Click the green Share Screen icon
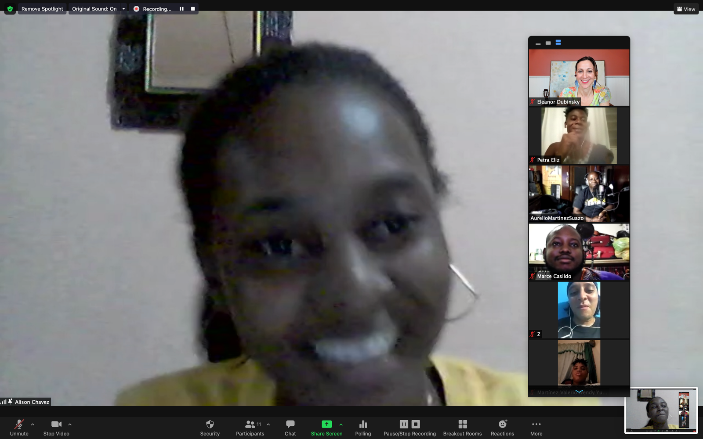 point(326,424)
